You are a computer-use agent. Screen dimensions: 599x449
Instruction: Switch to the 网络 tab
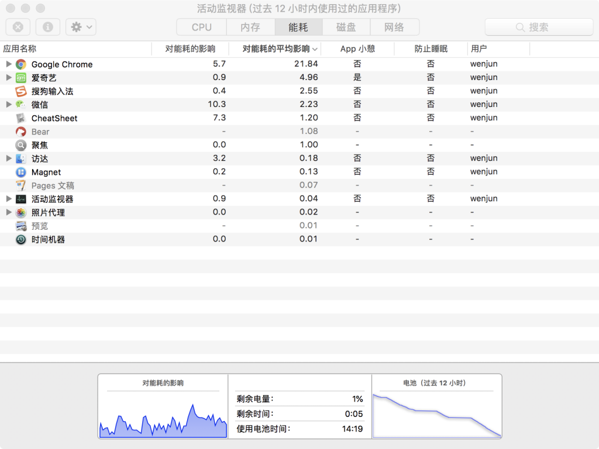click(394, 27)
